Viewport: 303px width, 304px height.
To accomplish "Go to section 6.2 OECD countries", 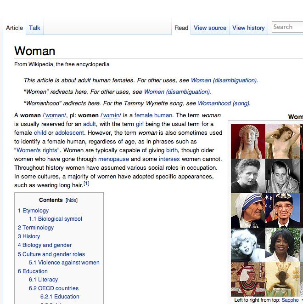I will pyautogui.click(x=54, y=288).
